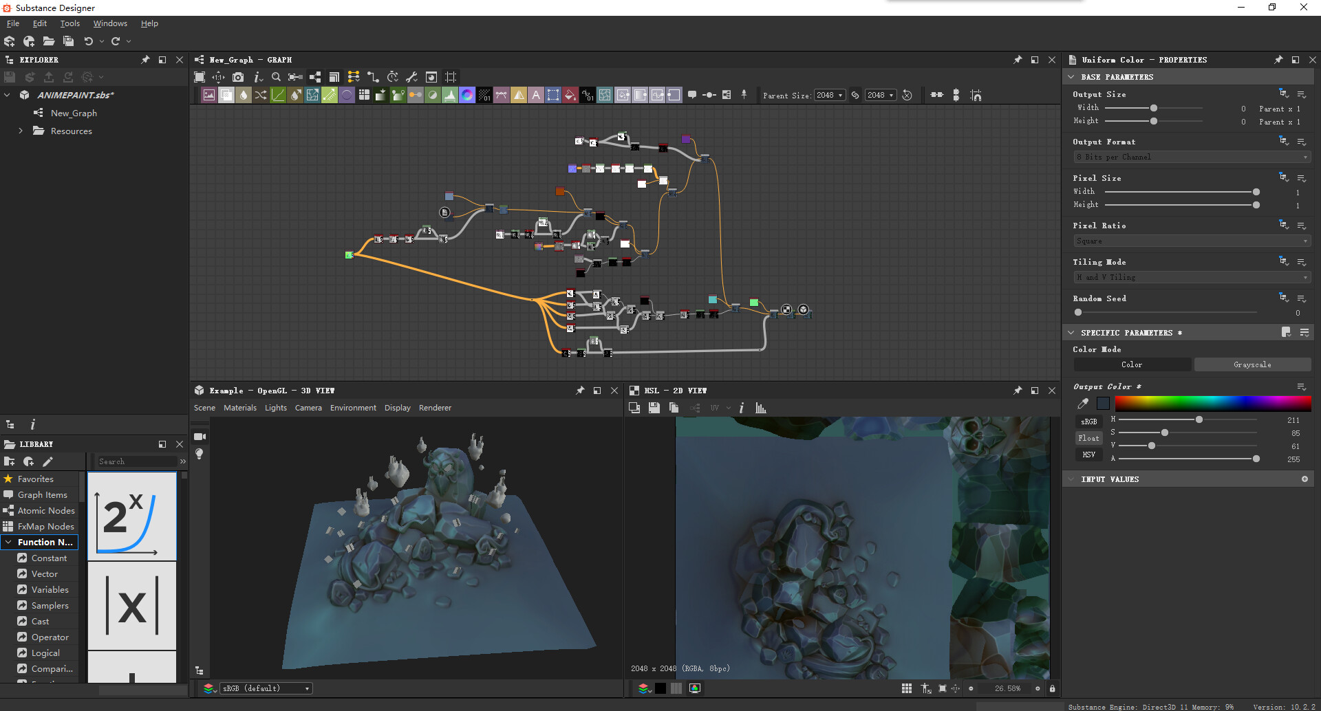Screen dimensions: 1321x711
Task: Click the histogram icon in 2D view toolbar
Action: [760, 407]
